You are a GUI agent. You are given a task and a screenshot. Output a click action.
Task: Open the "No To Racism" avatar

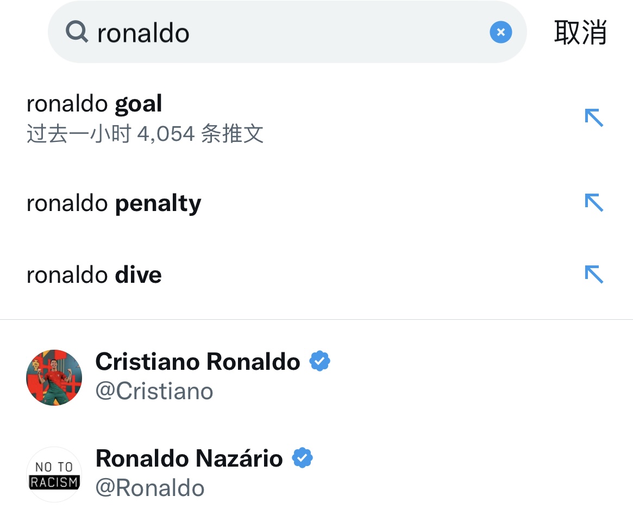54,474
